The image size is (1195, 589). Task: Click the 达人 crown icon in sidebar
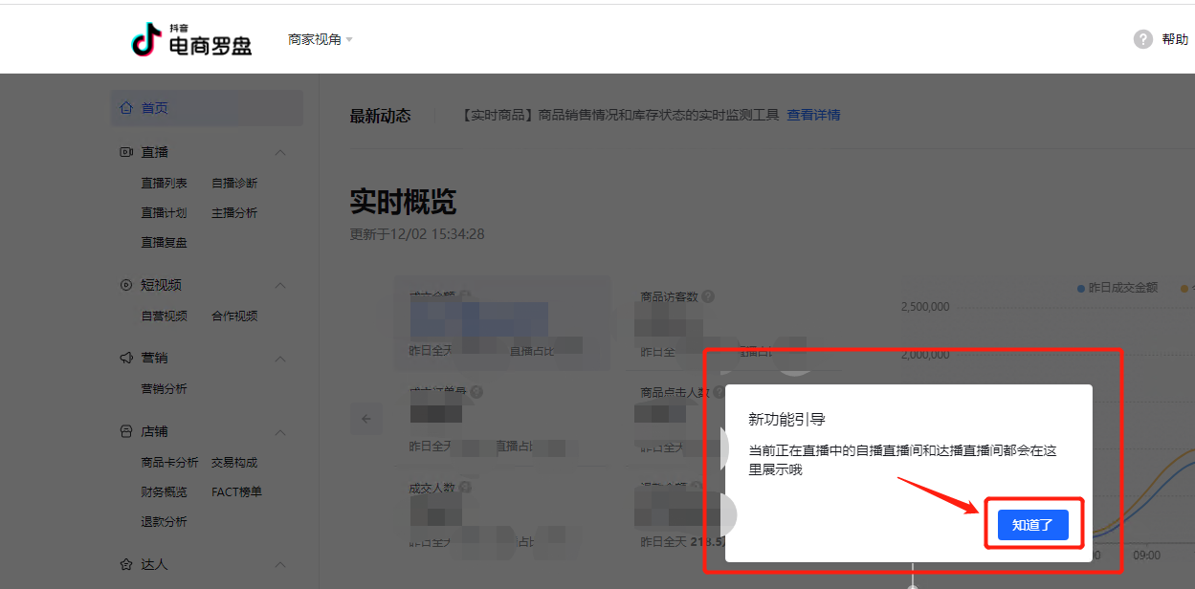pyautogui.click(x=126, y=564)
